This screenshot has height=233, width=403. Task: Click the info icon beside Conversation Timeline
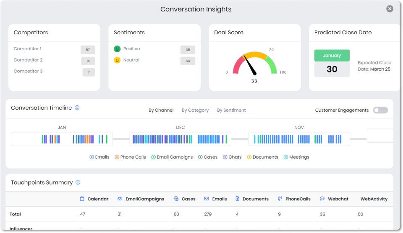[77, 108]
